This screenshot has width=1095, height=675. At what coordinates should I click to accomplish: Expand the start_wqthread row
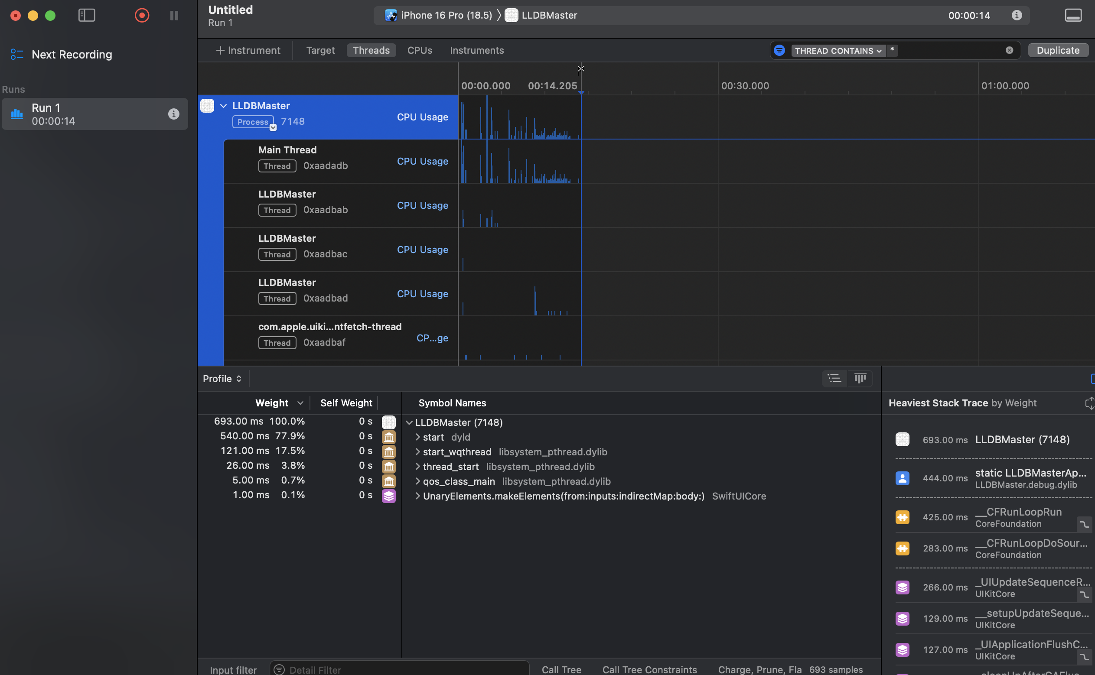coord(417,452)
